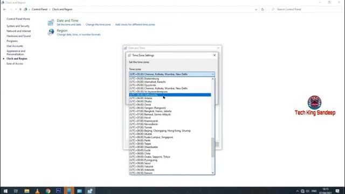Image resolution: width=345 pixels, height=194 pixels.
Task: Open Programs category in sidebar
Action: (x=12, y=41)
